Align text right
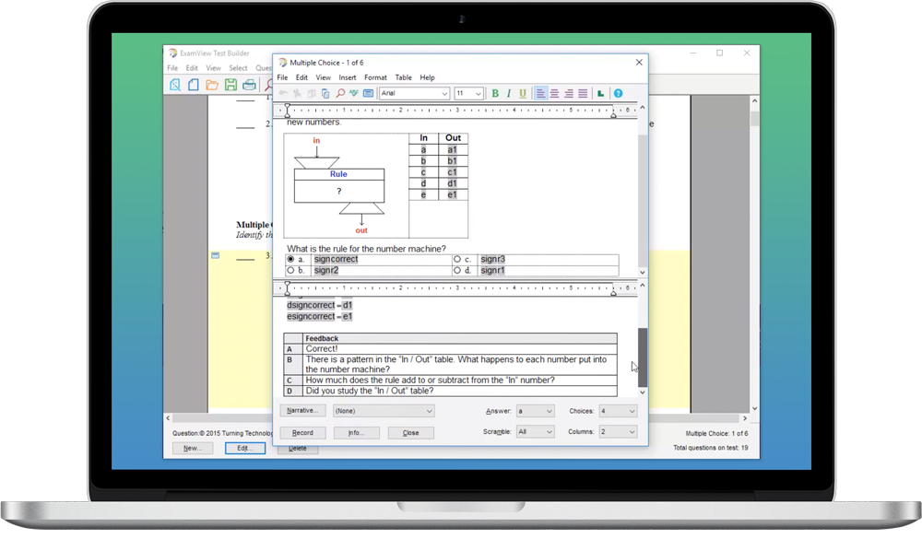Viewport: 922px width, 539px height. pos(569,93)
